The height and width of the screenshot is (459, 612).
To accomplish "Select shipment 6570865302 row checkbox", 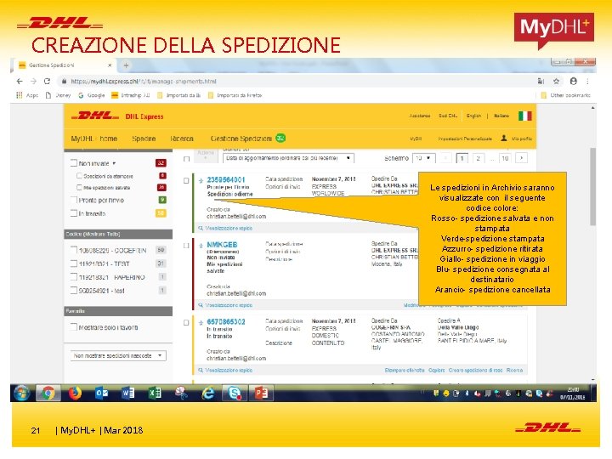I will click(x=186, y=323).
